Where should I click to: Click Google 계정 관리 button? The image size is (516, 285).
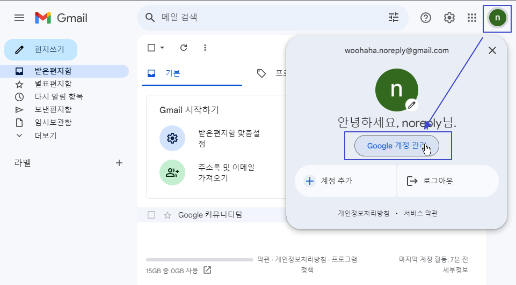click(397, 146)
